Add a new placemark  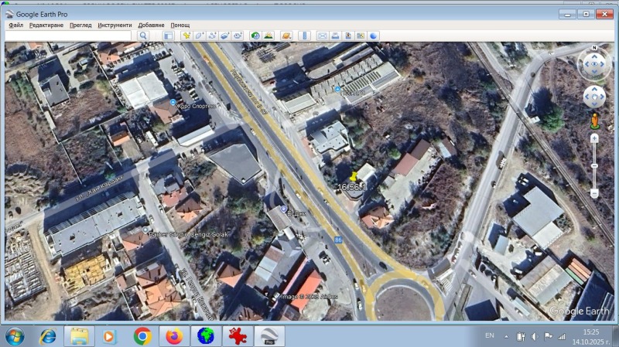click(186, 36)
